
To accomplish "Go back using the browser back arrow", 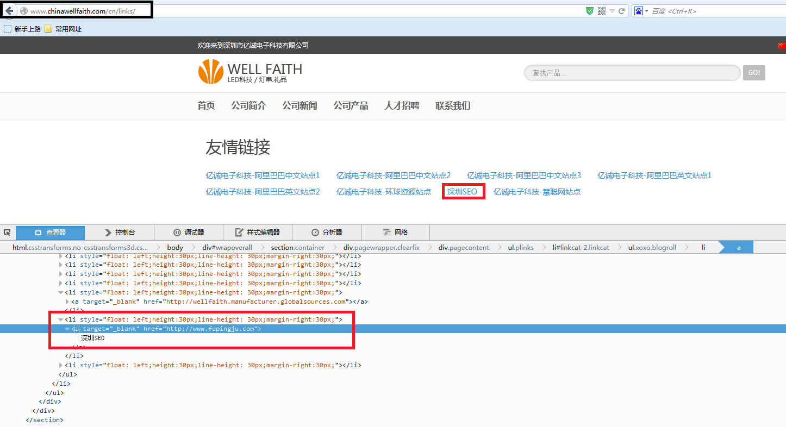I will [x=9, y=10].
